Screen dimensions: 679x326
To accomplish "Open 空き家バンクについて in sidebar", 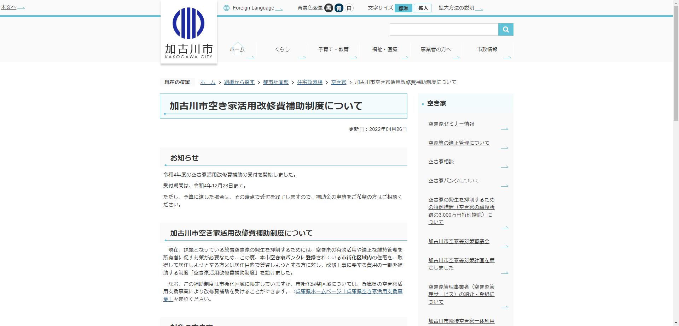I will point(454,181).
